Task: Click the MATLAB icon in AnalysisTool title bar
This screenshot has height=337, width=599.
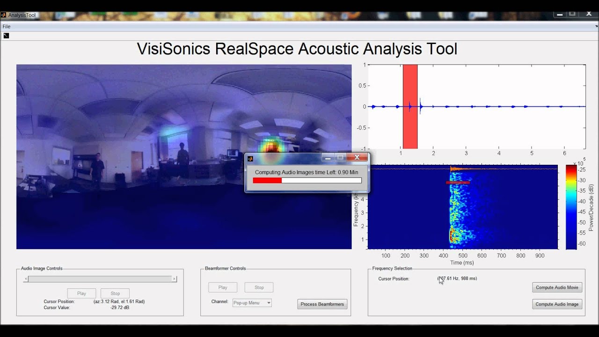Action: pyautogui.click(x=4, y=15)
